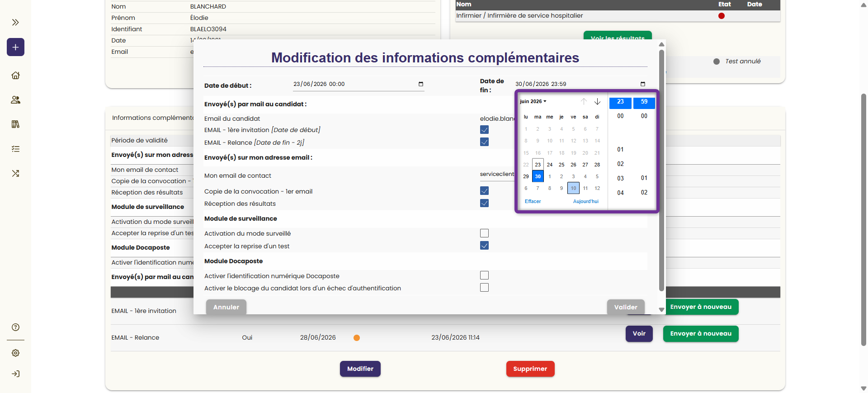Open the juin 2026 month dropdown

[x=533, y=101]
